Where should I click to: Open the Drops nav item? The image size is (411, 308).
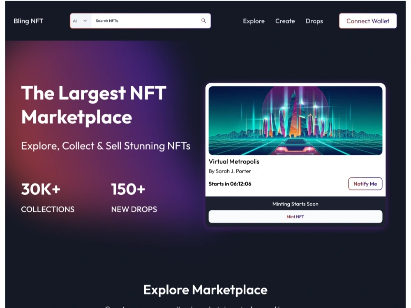click(314, 21)
